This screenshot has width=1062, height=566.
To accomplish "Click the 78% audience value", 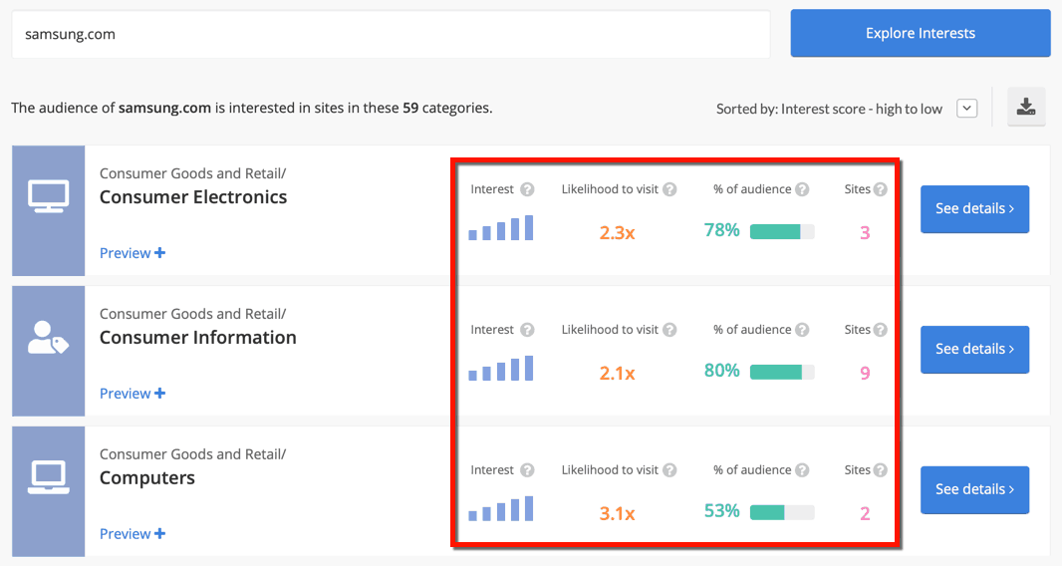I will (722, 230).
